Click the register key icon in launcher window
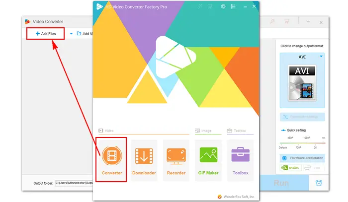 tap(200, 6)
